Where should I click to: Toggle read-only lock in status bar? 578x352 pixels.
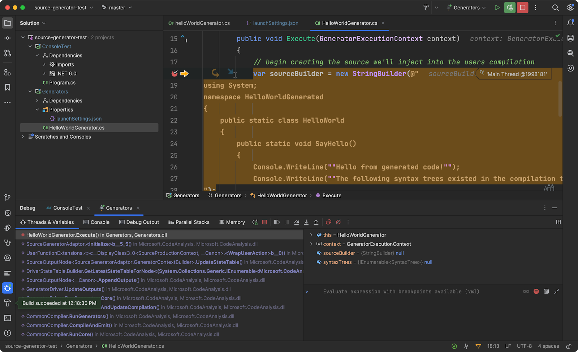569,346
